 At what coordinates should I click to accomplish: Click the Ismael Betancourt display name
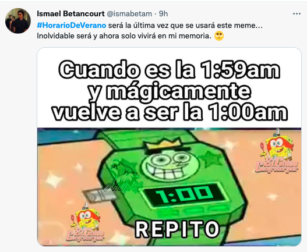70,14
